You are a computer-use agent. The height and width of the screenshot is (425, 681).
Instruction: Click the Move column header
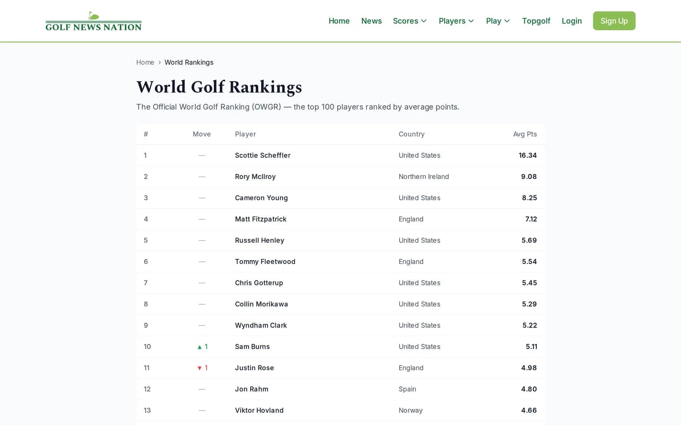coord(201,134)
